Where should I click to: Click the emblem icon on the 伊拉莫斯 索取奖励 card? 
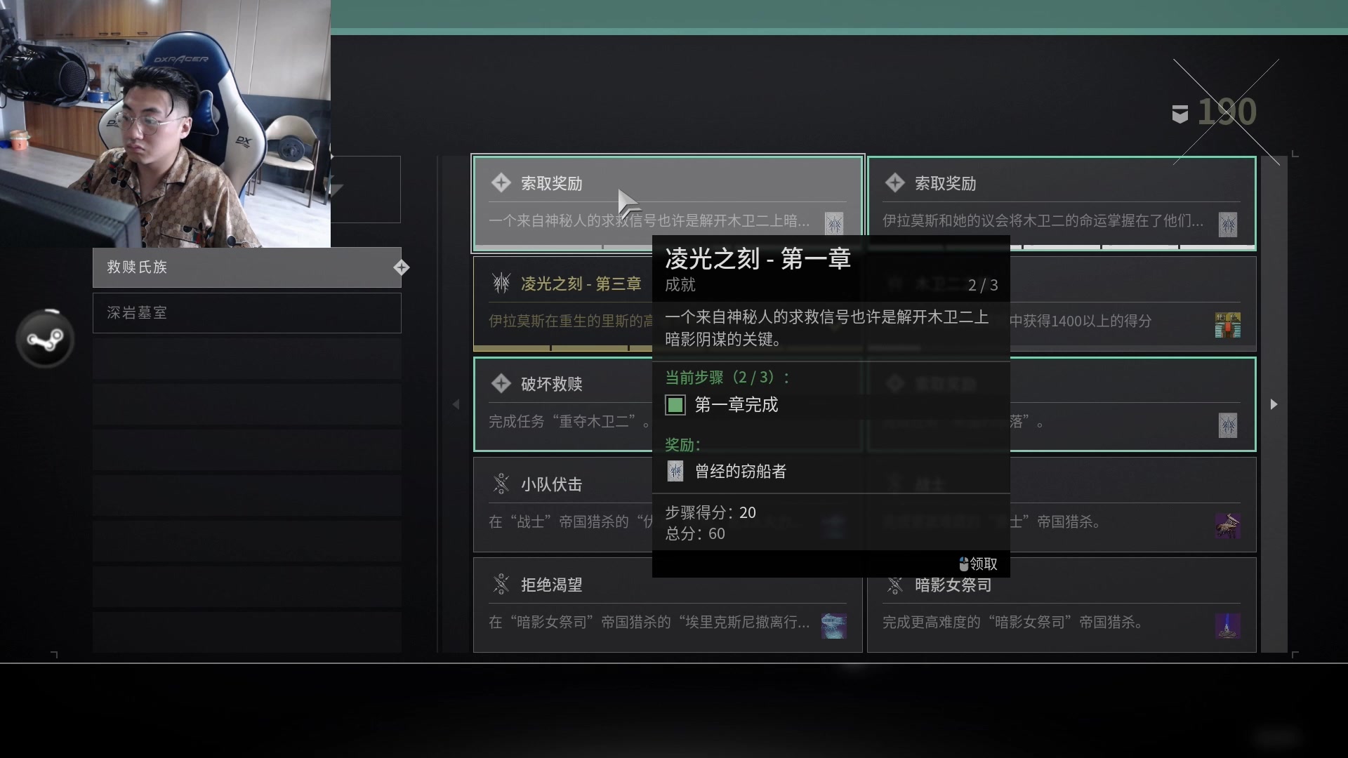(1228, 224)
